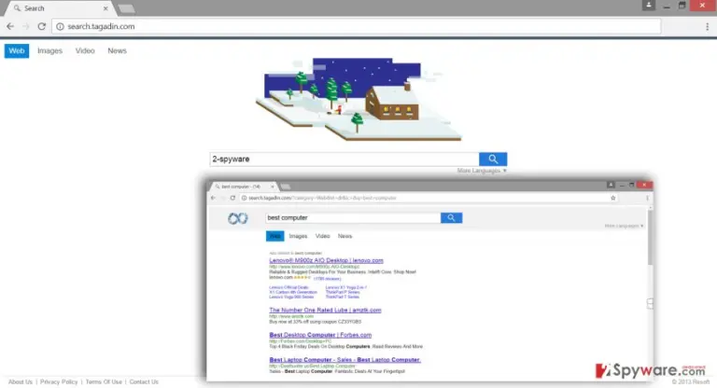Open the Terms Of Use footer link
The width and height of the screenshot is (717, 388).
pyautogui.click(x=104, y=381)
